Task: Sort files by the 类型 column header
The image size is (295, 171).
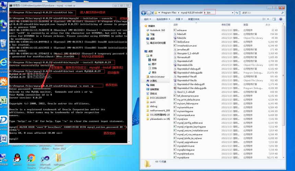Action: pyautogui.click(x=246, y=25)
